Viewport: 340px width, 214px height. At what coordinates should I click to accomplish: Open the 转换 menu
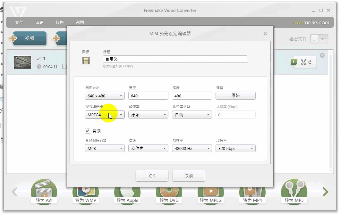tap(60, 22)
